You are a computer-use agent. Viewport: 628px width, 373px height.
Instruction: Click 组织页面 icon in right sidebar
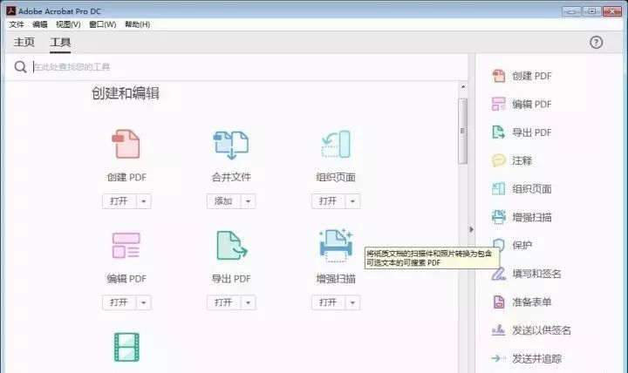pyautogui.click(x=499, y=188)
